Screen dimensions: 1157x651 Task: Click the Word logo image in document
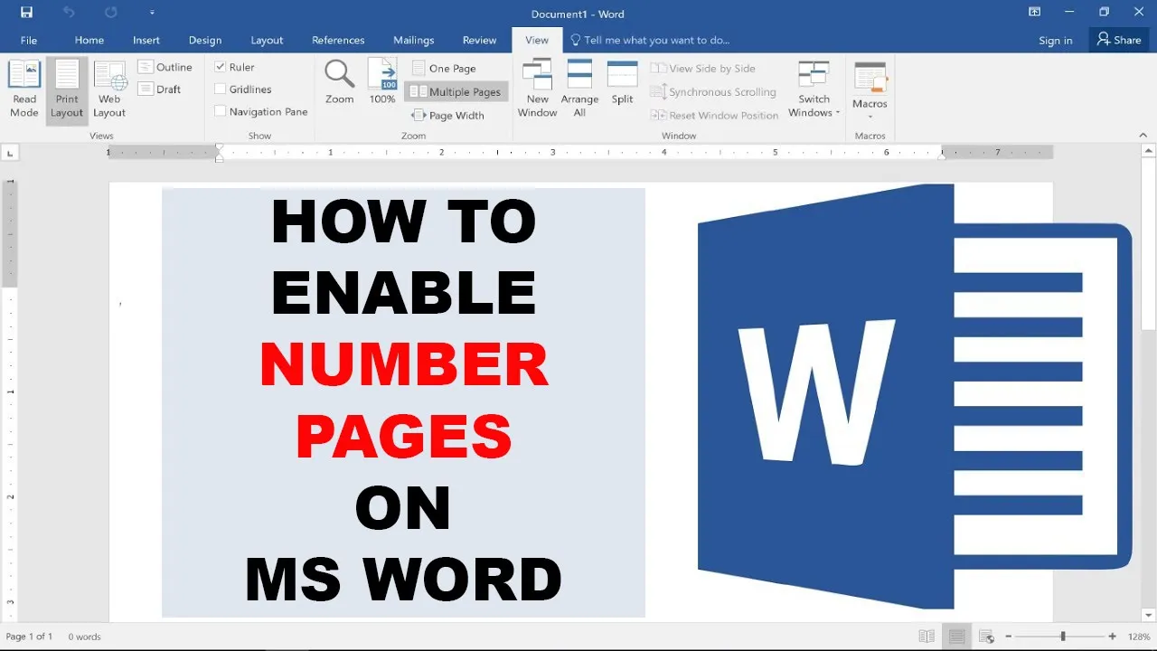915,396
